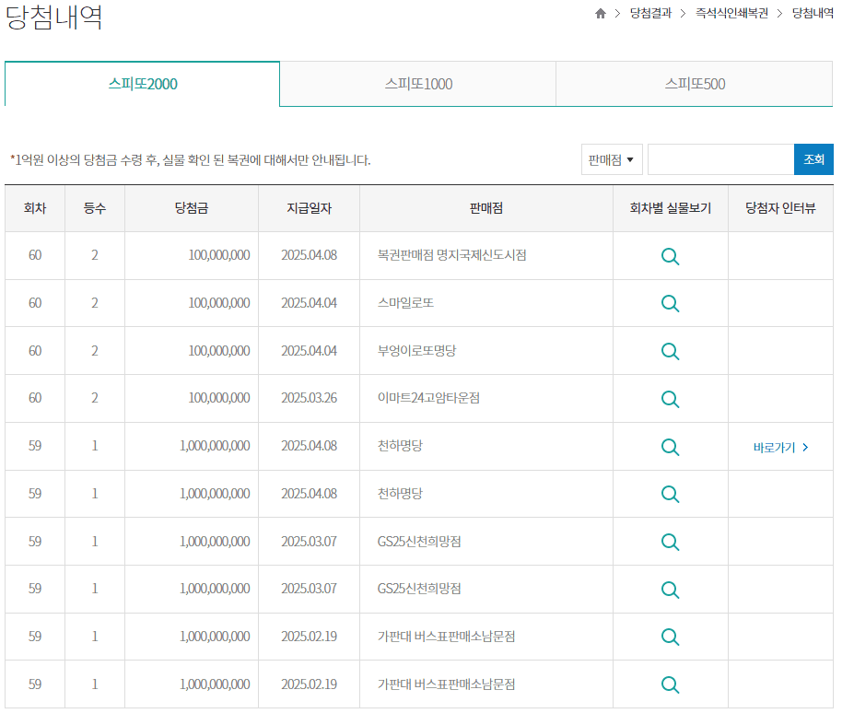This screenshot has width=854, height=725.
Task: Select the magnifier for 이마트24고암타운점
Action: click(x=670, y=398)
